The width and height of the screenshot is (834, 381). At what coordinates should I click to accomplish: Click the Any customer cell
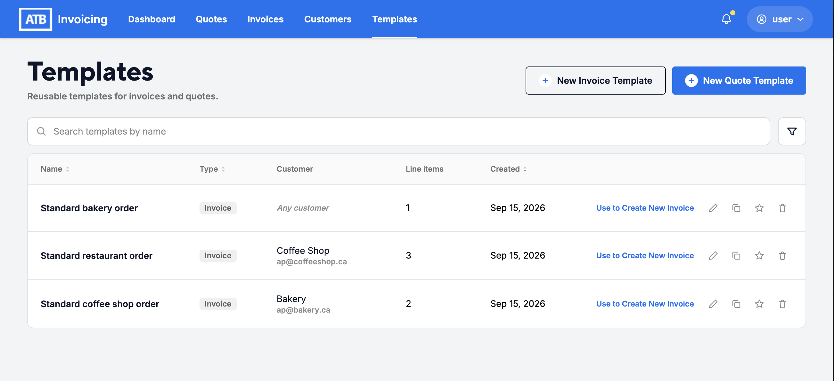tap(302, 208)
